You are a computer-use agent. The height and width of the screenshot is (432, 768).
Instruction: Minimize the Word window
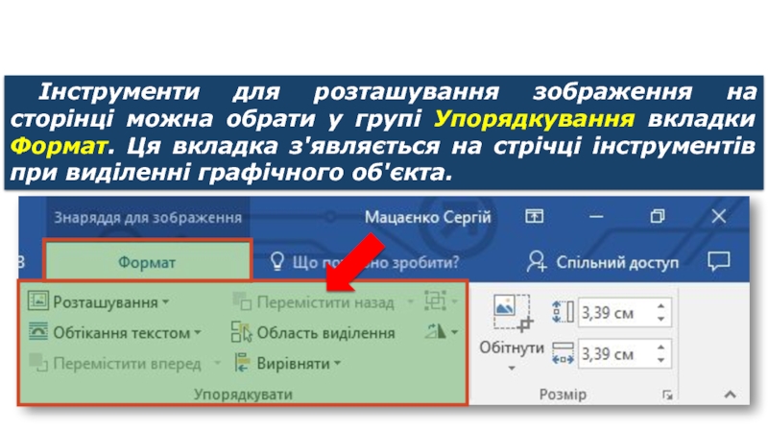click(x=596, y=216)
